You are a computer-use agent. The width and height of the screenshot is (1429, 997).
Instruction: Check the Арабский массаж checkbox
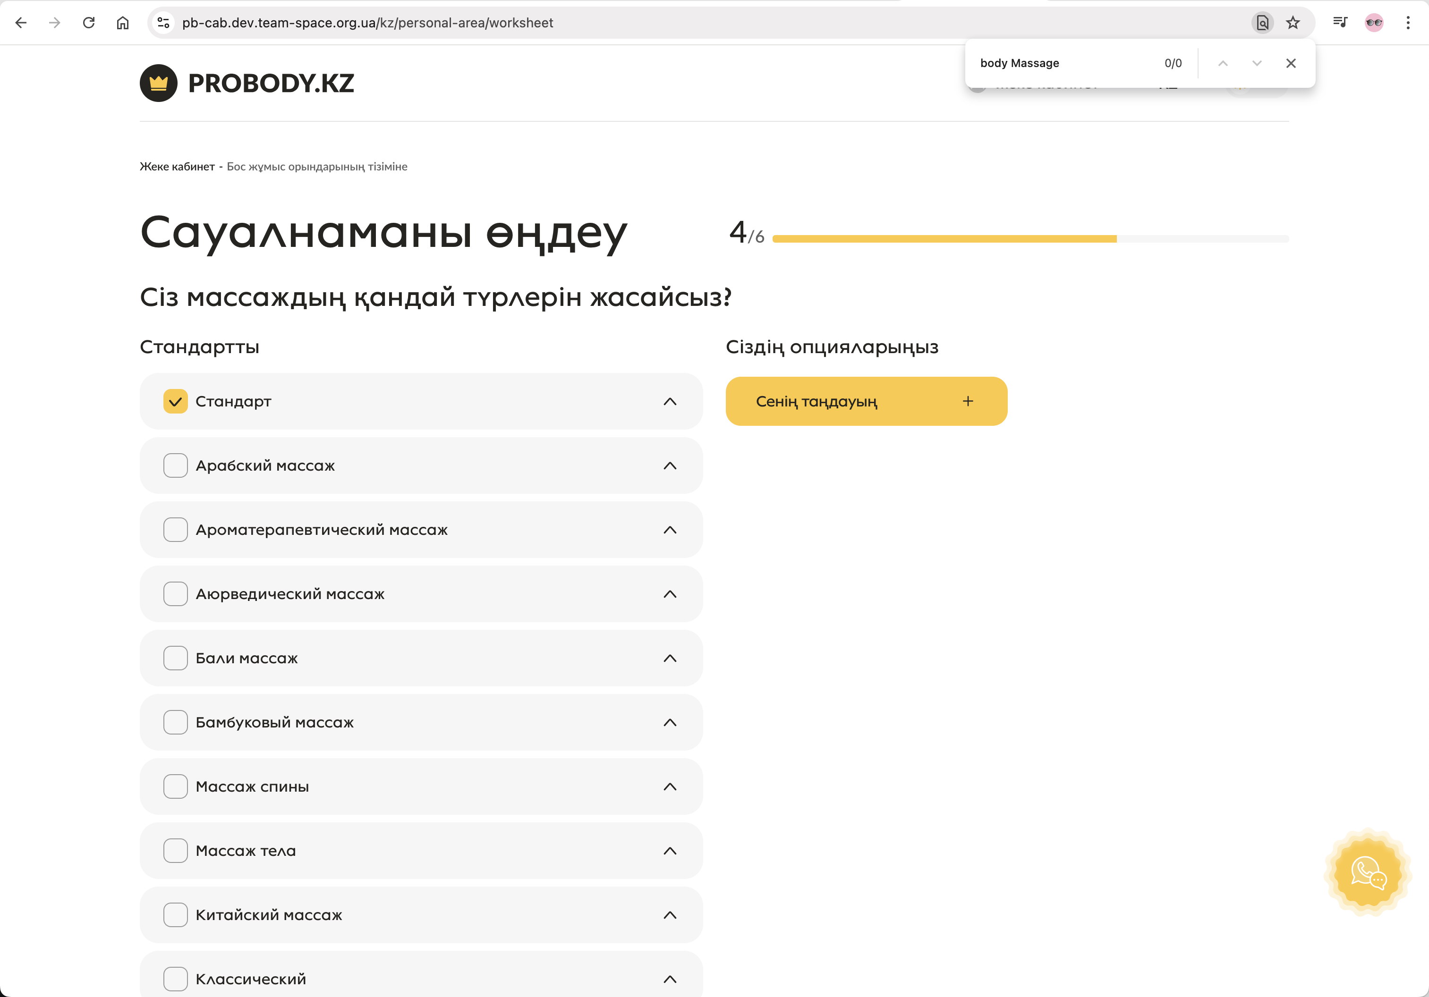[x=176, y=465]
